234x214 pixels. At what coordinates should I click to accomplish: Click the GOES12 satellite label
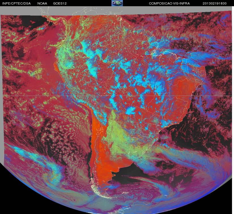60,3
